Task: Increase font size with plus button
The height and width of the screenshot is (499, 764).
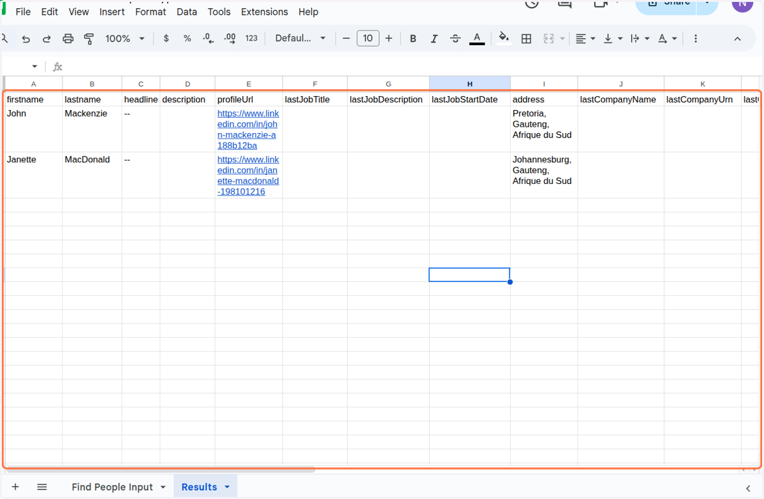Action: pyautogui.click(x=389, y=38)
